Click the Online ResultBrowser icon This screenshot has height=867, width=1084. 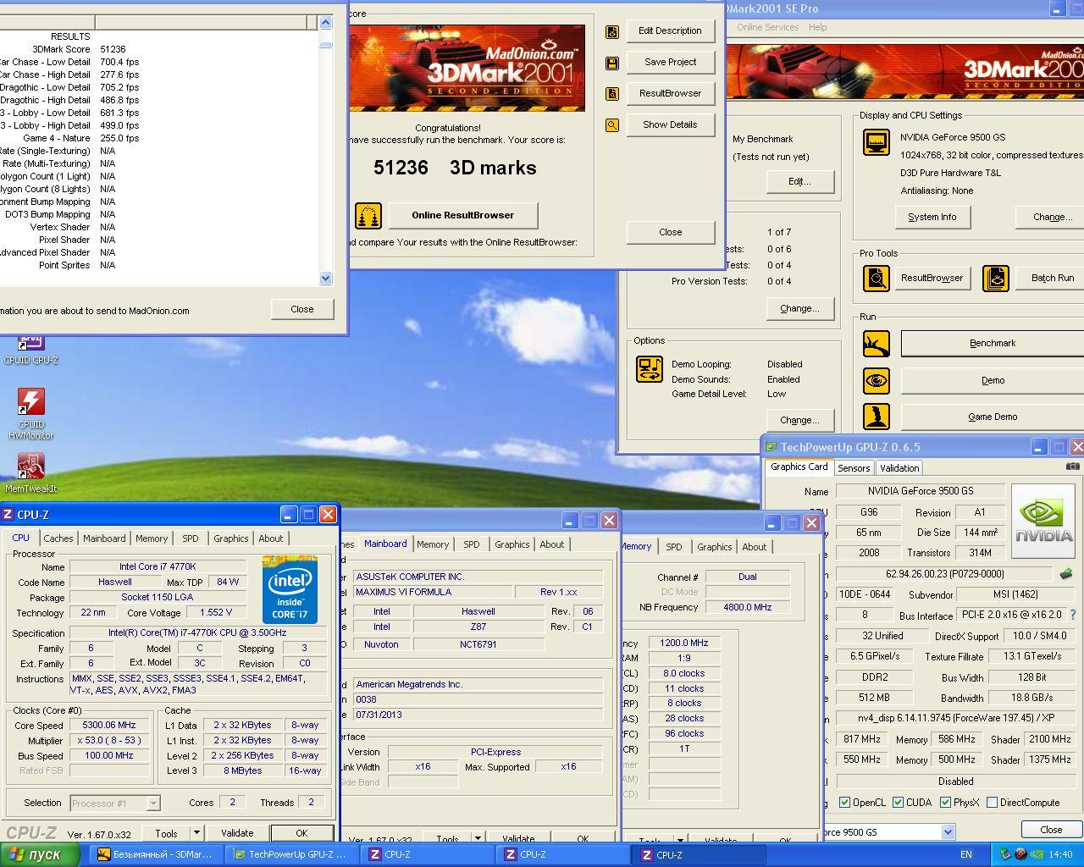tap(368, 216)
